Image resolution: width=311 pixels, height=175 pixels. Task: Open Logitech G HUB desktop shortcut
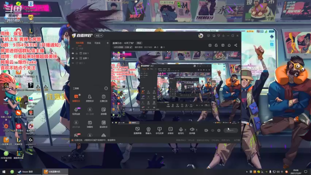[31, 142]
